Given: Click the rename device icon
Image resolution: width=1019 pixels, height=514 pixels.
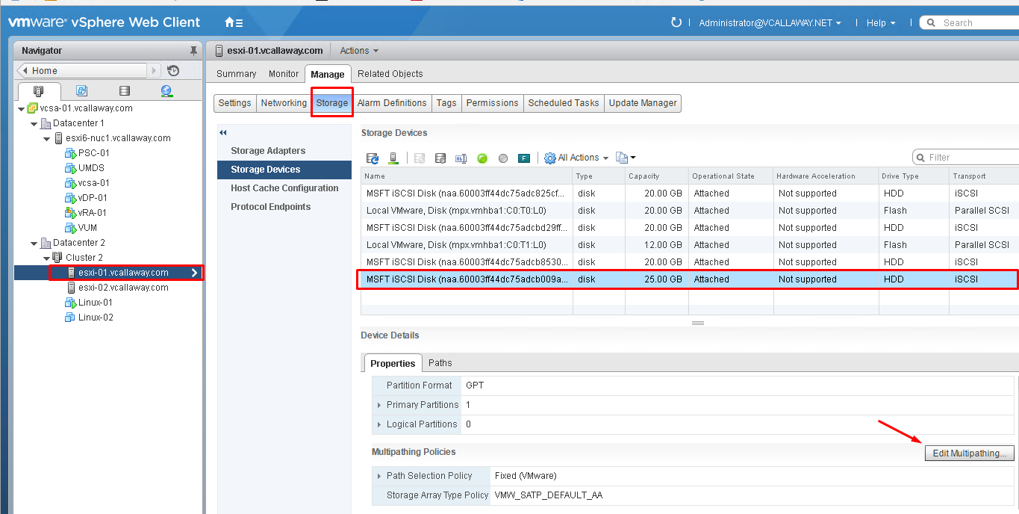Looking at the screenshot, I should [x=461, y=158].
